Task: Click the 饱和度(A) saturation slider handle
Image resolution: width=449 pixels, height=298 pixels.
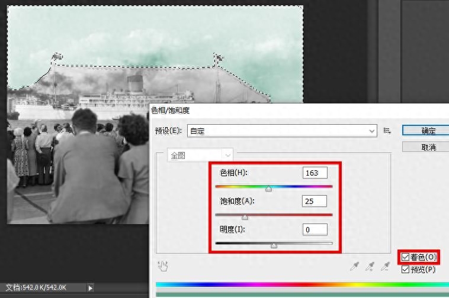Action: (x=245, y=218)
